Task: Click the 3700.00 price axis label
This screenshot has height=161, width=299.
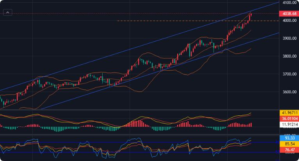Action: pos(289,74)
